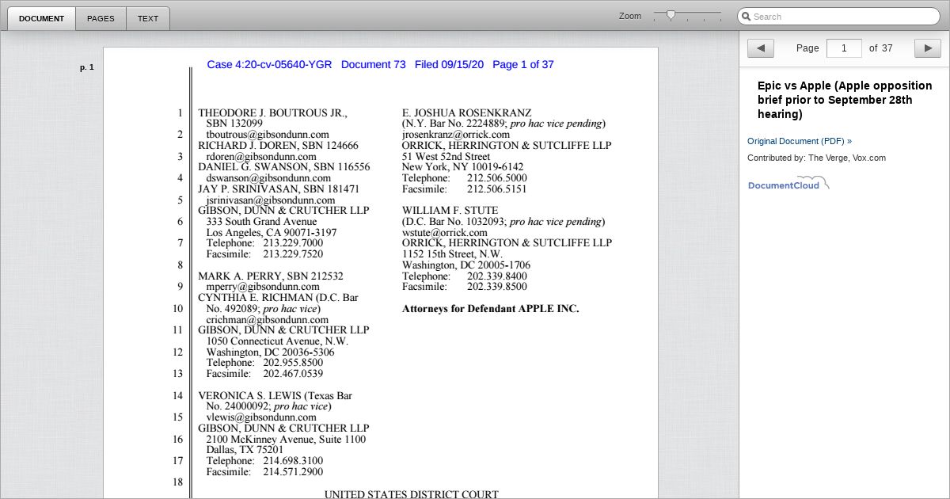Viewport: 950px width, 499px height.
Task: Click '333 South Grand Avenue' address line
Action: click(x=261, y=222)
